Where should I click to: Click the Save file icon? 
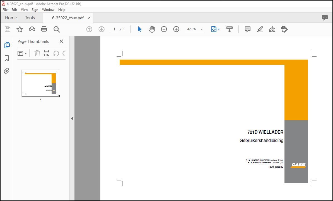coord(8,29)
